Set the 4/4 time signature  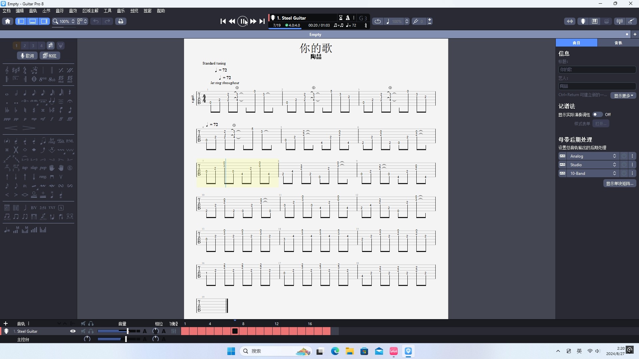(25, 70)
